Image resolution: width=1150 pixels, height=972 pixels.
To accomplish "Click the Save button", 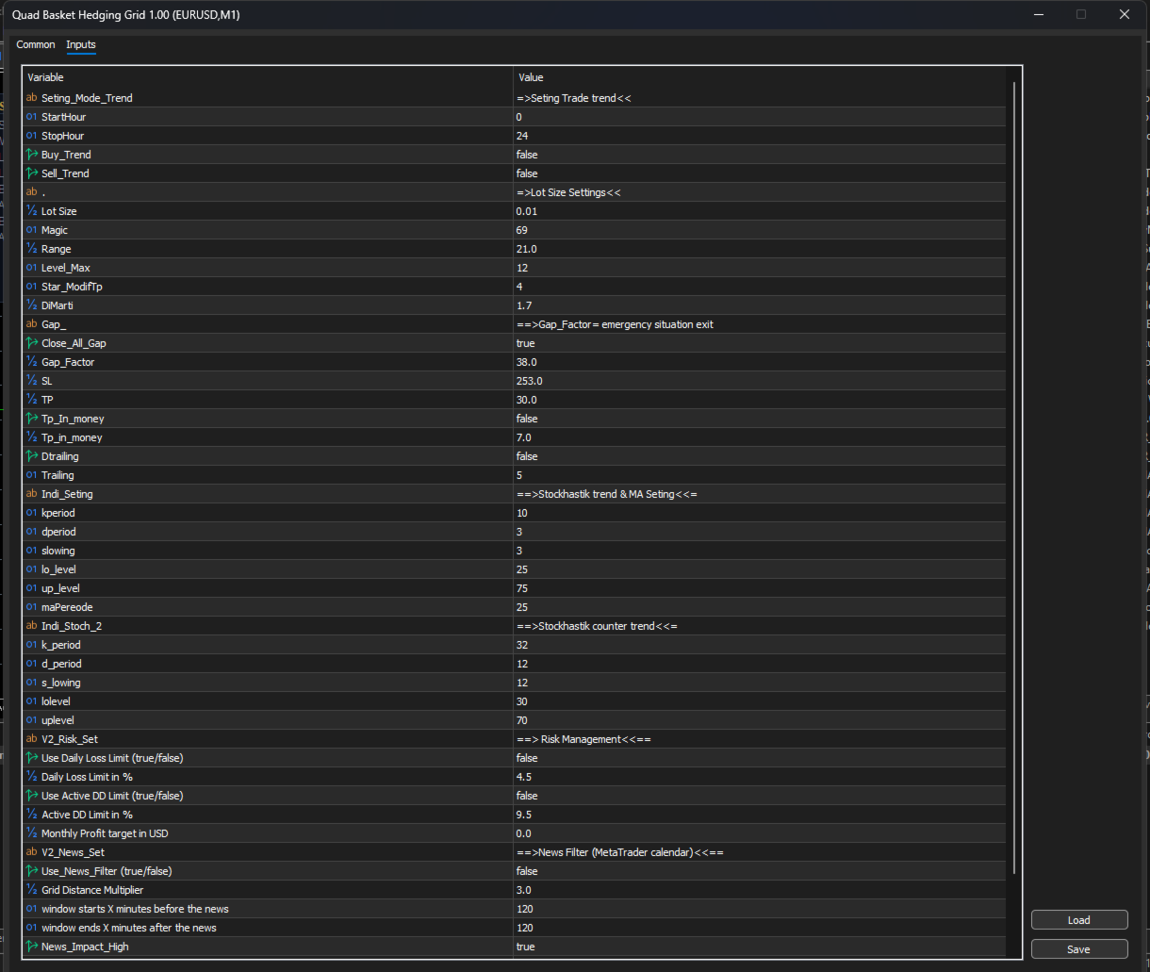I will click(x=1079, y=949).
